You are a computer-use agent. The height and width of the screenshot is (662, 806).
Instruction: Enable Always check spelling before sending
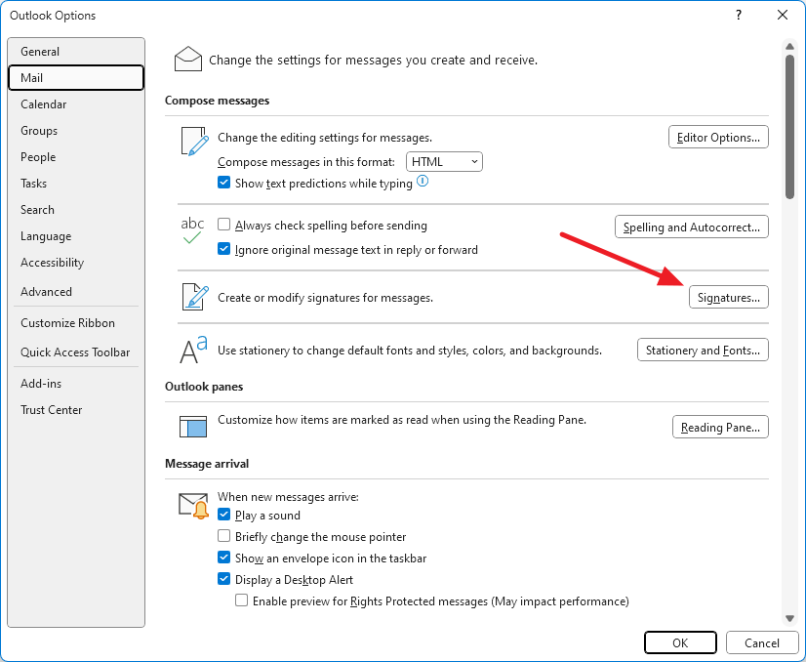[223, 226]
